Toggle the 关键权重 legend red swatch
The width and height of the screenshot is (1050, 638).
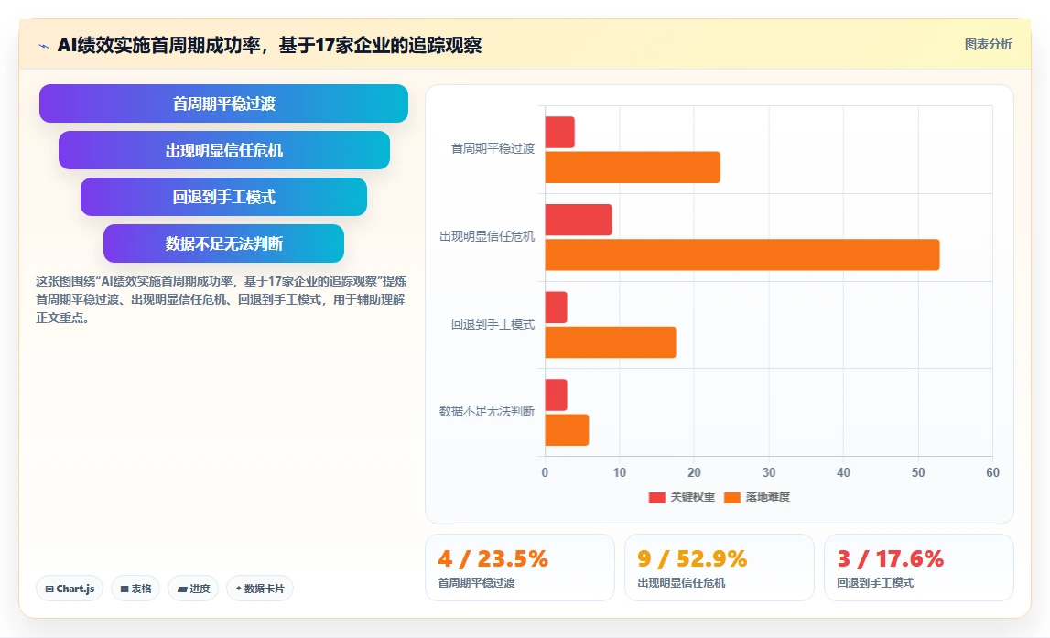[657, 497]
